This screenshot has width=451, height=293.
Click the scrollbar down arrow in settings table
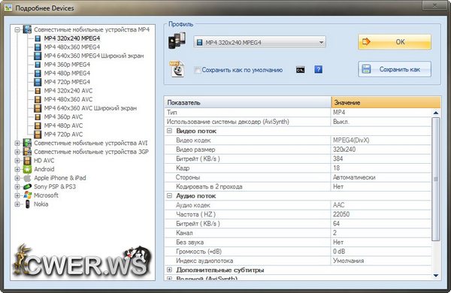pyautogui.click(x=436, y=276)
